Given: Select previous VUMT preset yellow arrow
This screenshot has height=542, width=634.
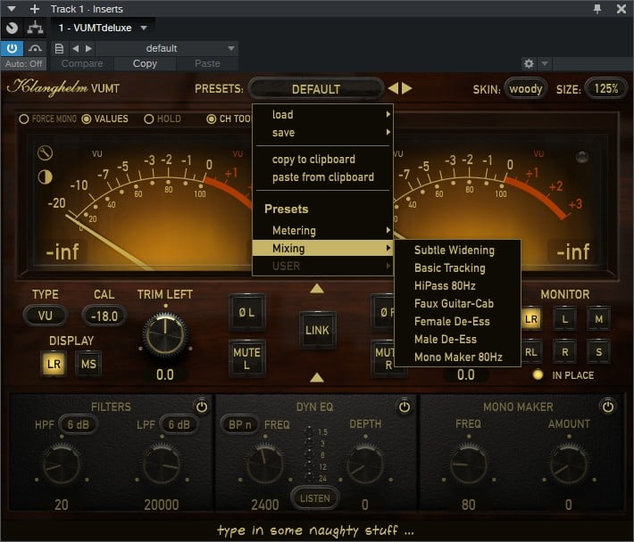Looking at the screenshot, I should [x=393, y=88].
